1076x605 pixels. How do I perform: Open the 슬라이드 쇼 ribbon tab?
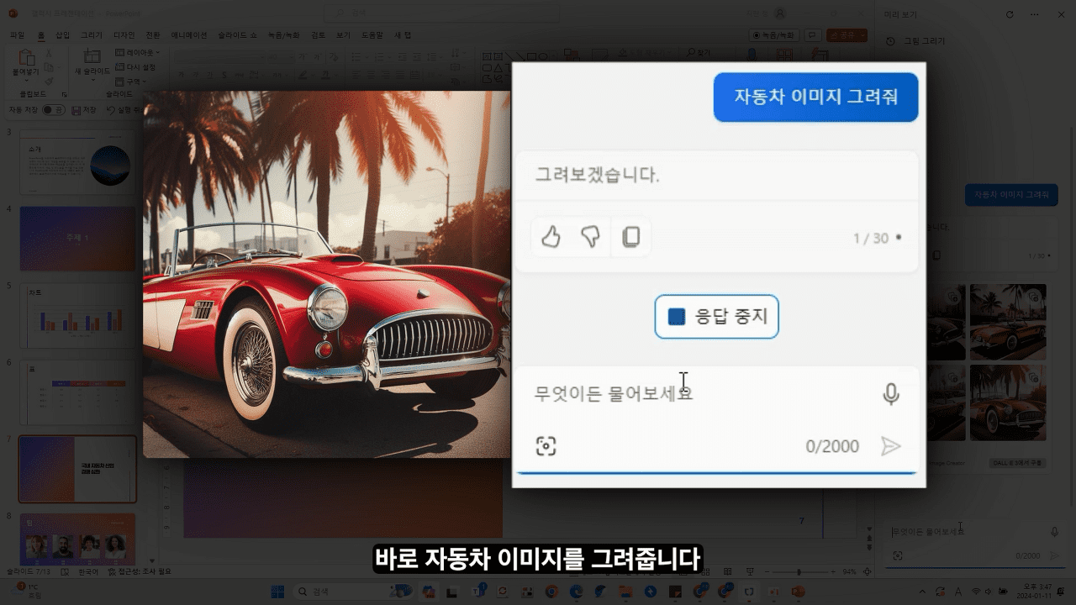tap(238, 35)
